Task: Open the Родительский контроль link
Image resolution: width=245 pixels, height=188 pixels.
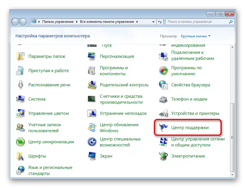Action: tap(124, 85)
